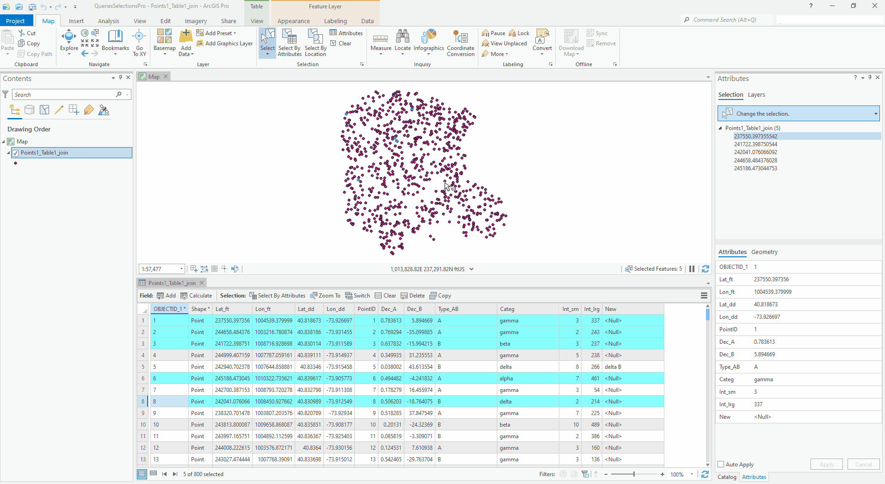The height and width of the screenshot is (484, 885).
Task: Open the Analysis ribbon tab
Action: pyautogui.click(x=109, y=21)
